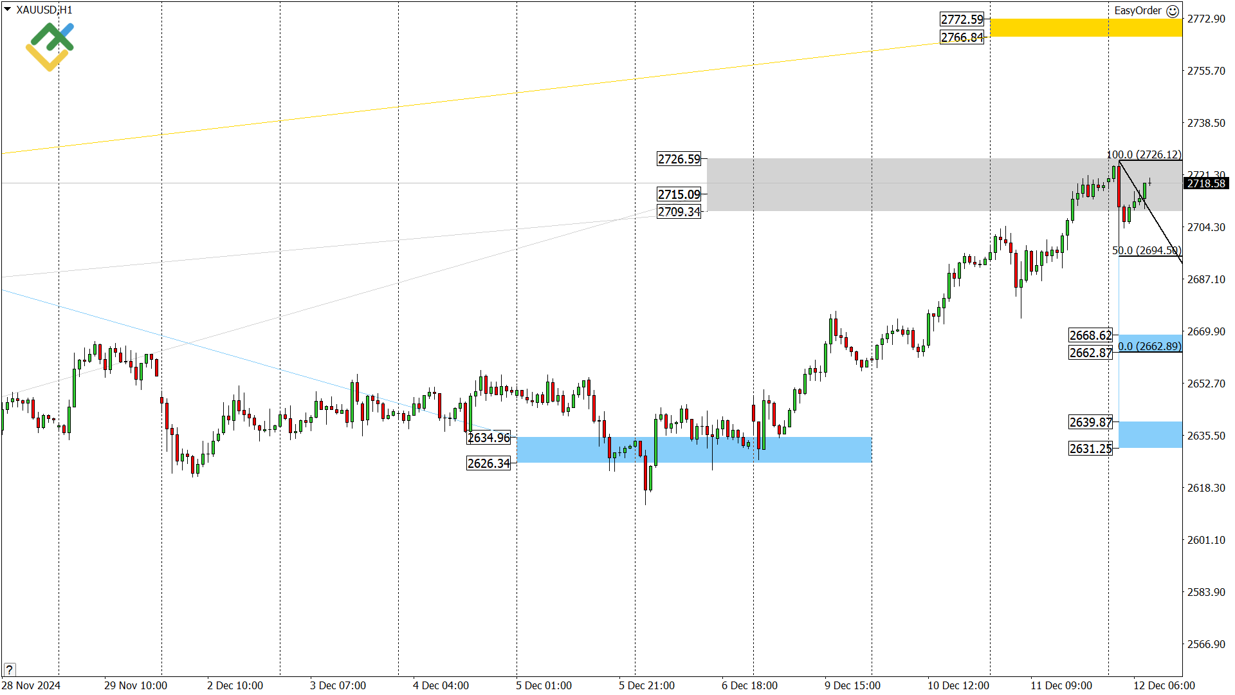Click the LiteFinance logo icon
The width and height of the screenshot is (1235, 695).
click(50, 40)
